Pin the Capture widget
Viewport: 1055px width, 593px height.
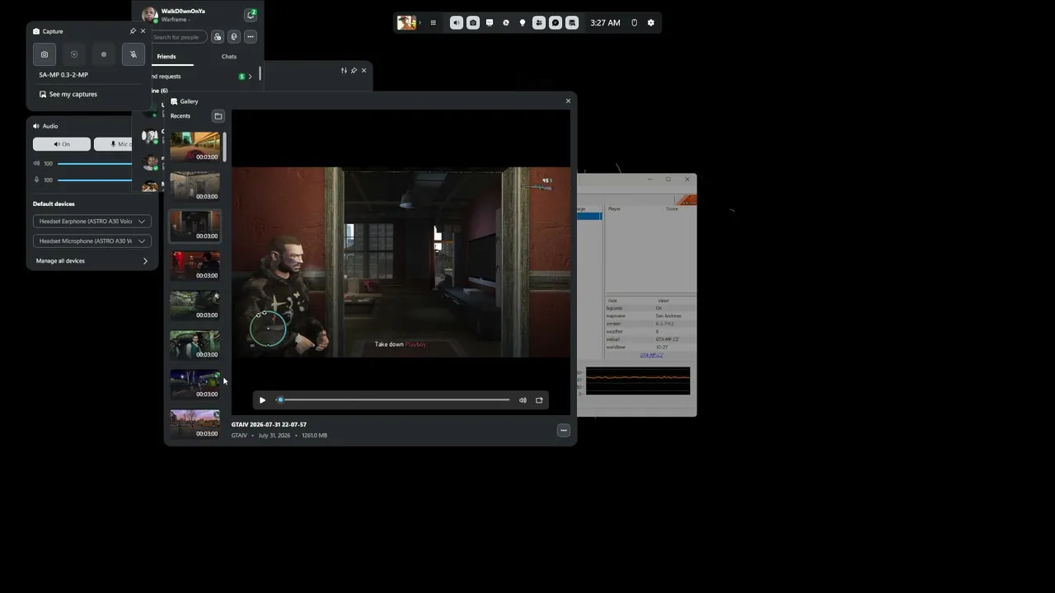[x=133, y=31]
